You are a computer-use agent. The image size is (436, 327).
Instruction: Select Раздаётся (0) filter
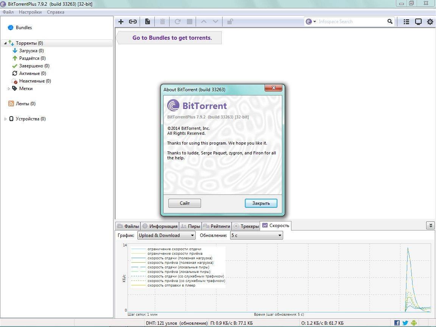32,58
